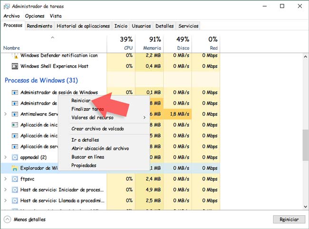Select the Procesos tab

point(13,25)
